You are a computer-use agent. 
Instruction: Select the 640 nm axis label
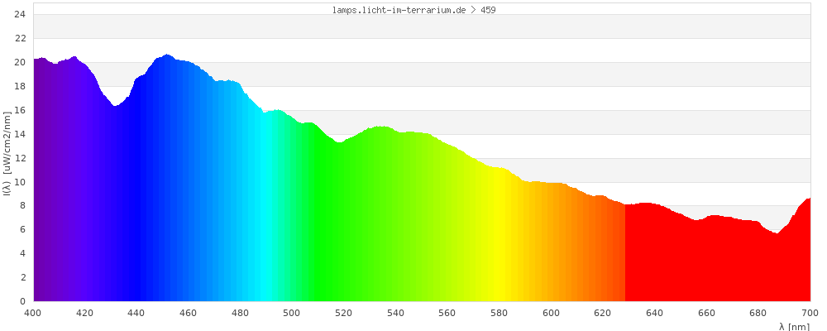pyautogui.click(x=655, y=313)
